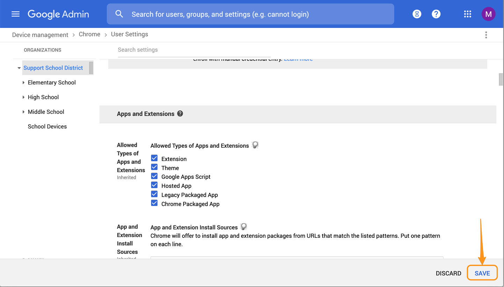Uncheck the Chrome Packaged App checkbox
This screenshot has width=504, height=287.
pyautogui.click(x=154, y=203)
